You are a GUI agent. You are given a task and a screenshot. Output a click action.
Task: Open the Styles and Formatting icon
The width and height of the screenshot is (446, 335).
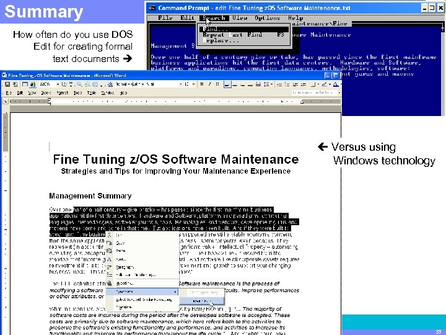[110, 84]
